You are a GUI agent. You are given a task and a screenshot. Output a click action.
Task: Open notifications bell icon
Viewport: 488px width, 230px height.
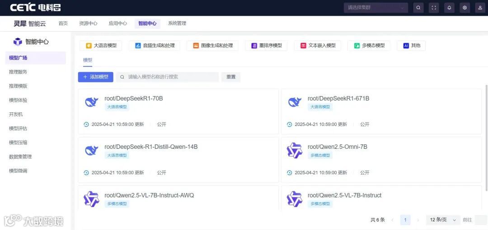click(449, 8)
